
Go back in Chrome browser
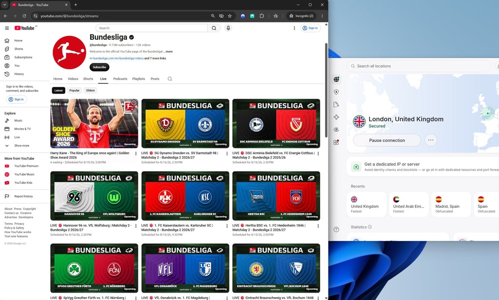[5, 16]
